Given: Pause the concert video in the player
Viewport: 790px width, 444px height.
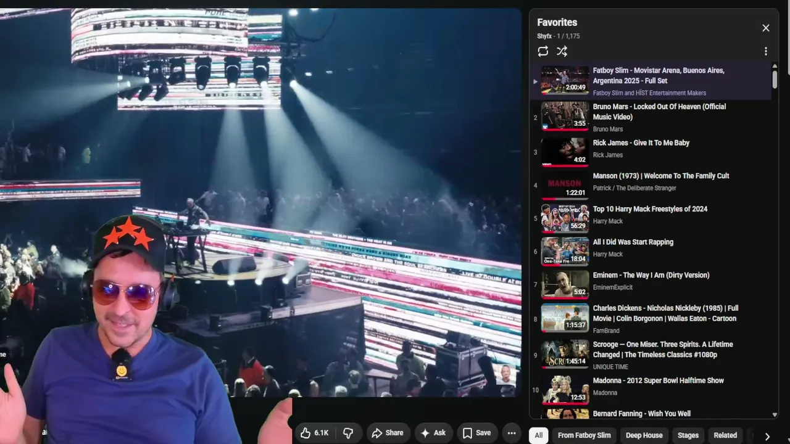Looking at the screenshot, I should [260, 202].
